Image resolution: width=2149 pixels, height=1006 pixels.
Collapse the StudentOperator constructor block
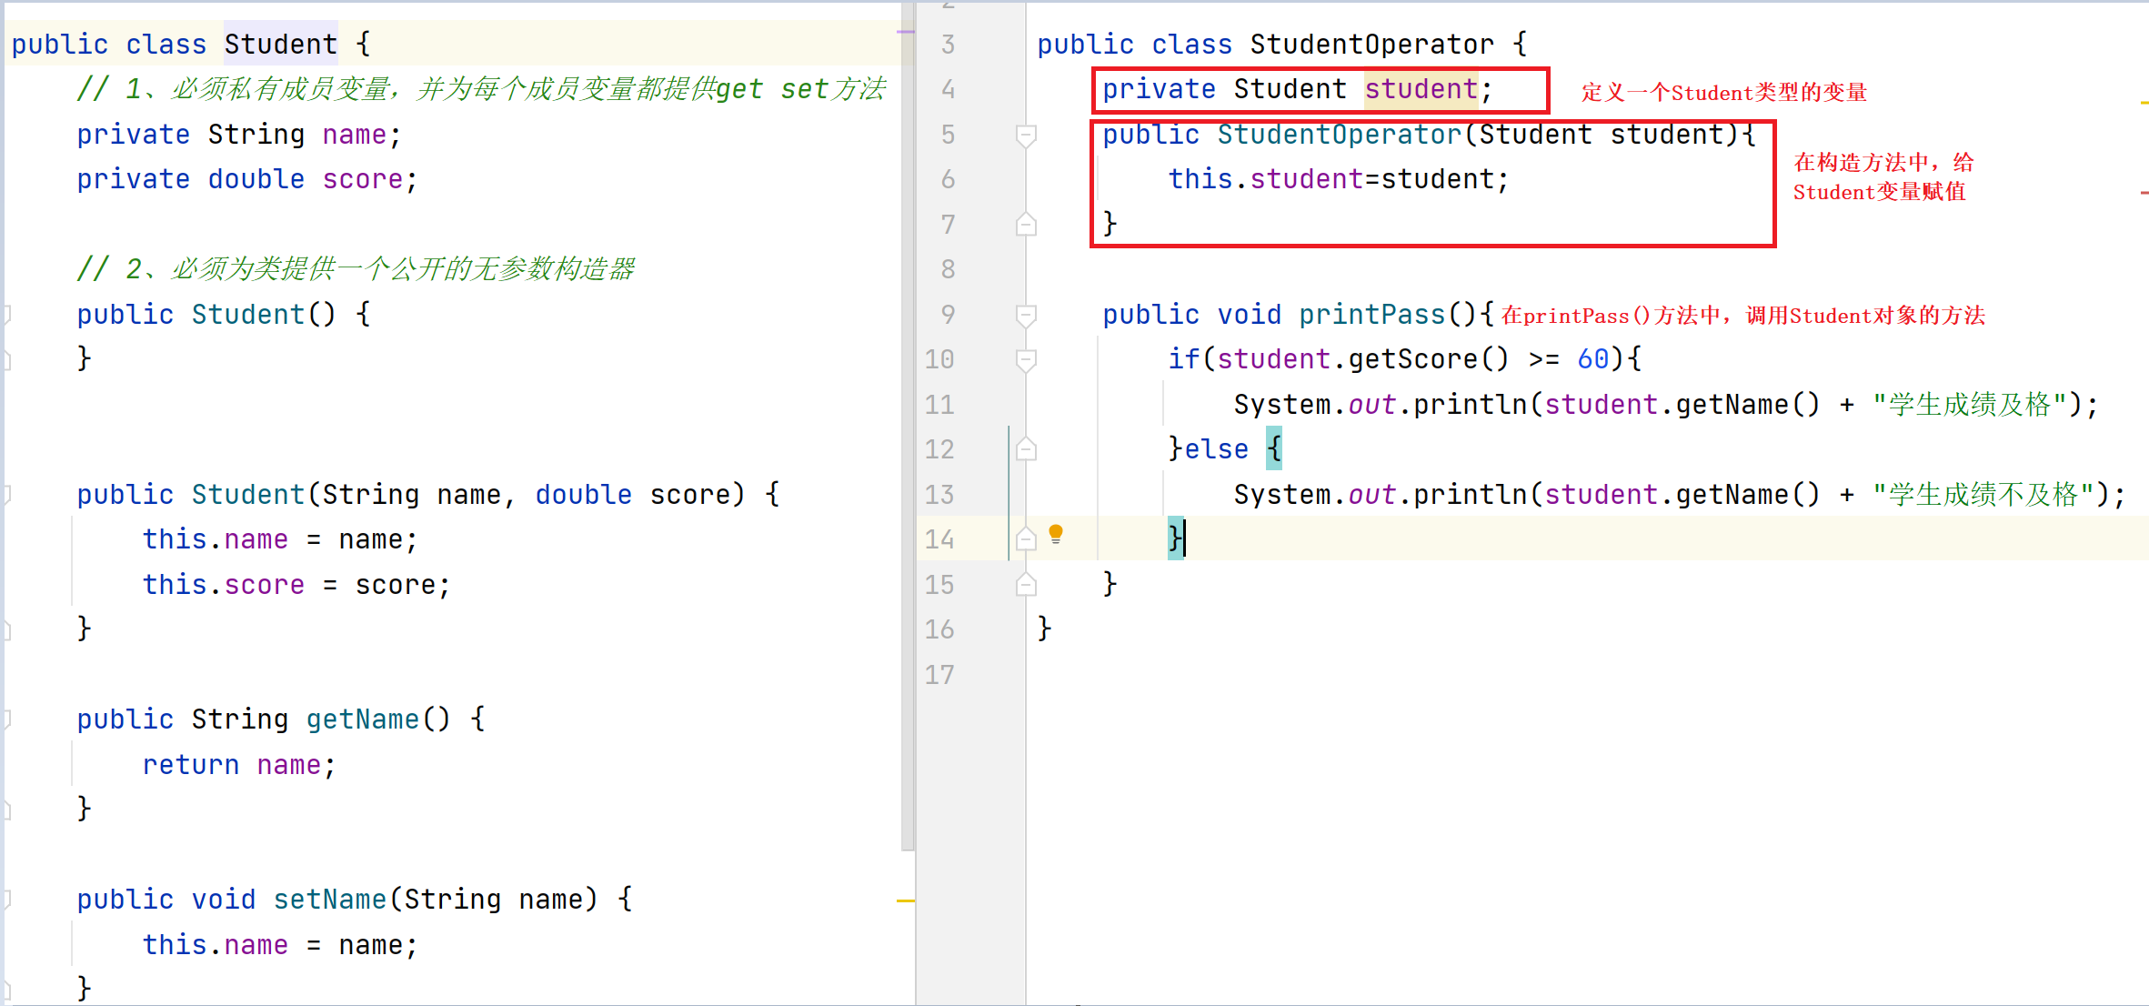click(x=1025, y=133)
